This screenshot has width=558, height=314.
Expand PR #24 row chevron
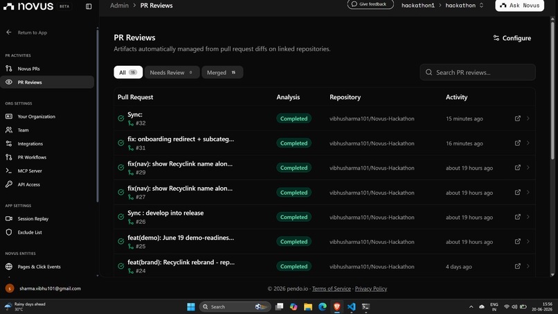[x=528, y=266]
